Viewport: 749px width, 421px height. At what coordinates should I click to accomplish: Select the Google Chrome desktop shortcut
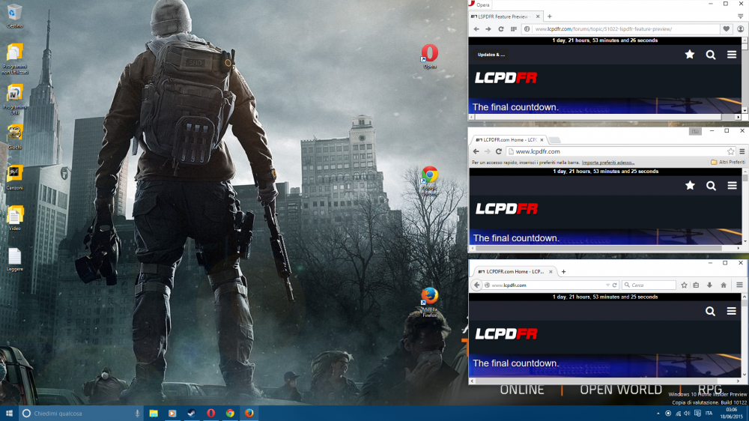point(429,181)
